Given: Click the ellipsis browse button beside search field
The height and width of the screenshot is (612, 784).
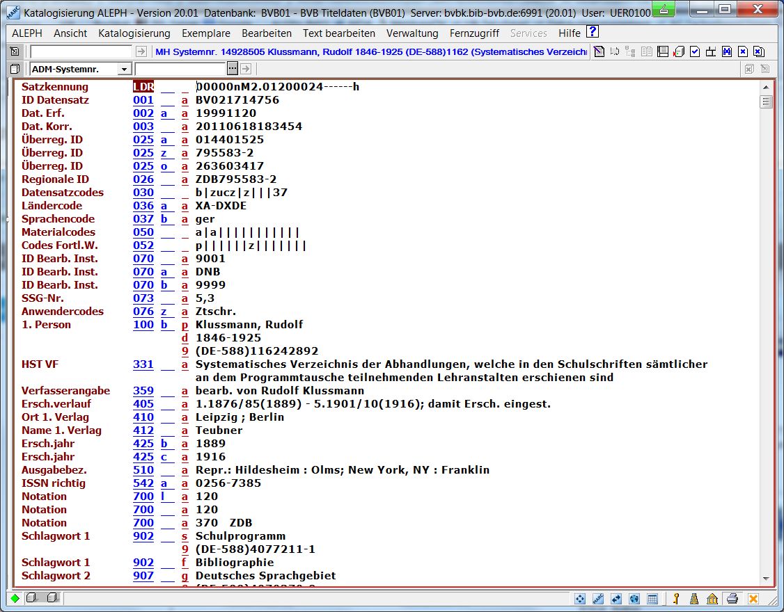Looking at the screenshot, I should (233, 69).
